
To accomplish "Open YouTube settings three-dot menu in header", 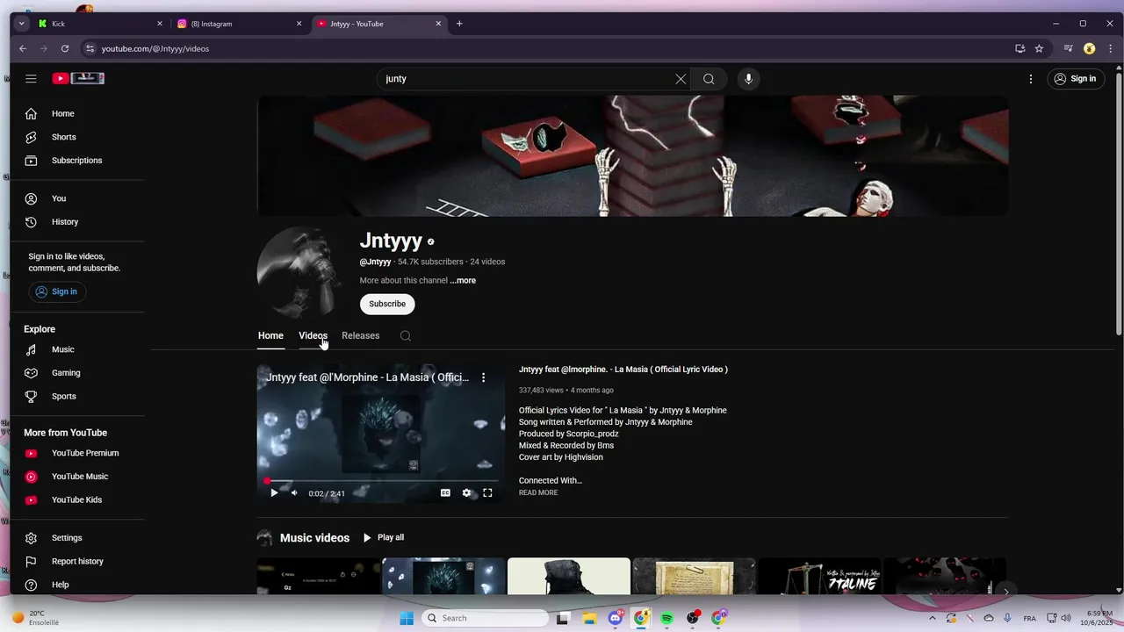I will (1031, 79).
